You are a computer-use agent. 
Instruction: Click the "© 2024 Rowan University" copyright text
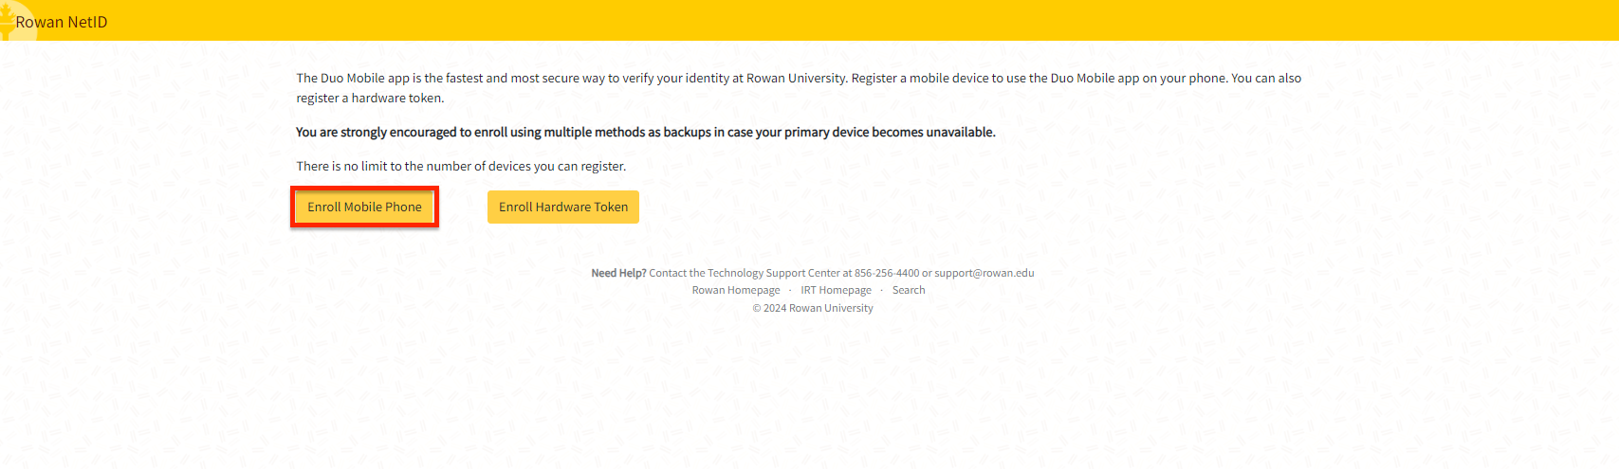click(813, 308)
